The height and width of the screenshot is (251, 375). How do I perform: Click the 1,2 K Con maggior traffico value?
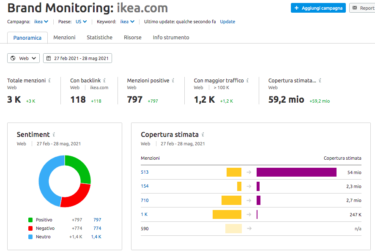tap(204, 100)
